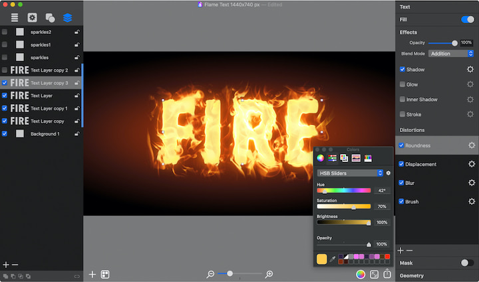Zoom out with the minus magnifier
Screen dimensions: 479x282
click(x=210, y=275)
